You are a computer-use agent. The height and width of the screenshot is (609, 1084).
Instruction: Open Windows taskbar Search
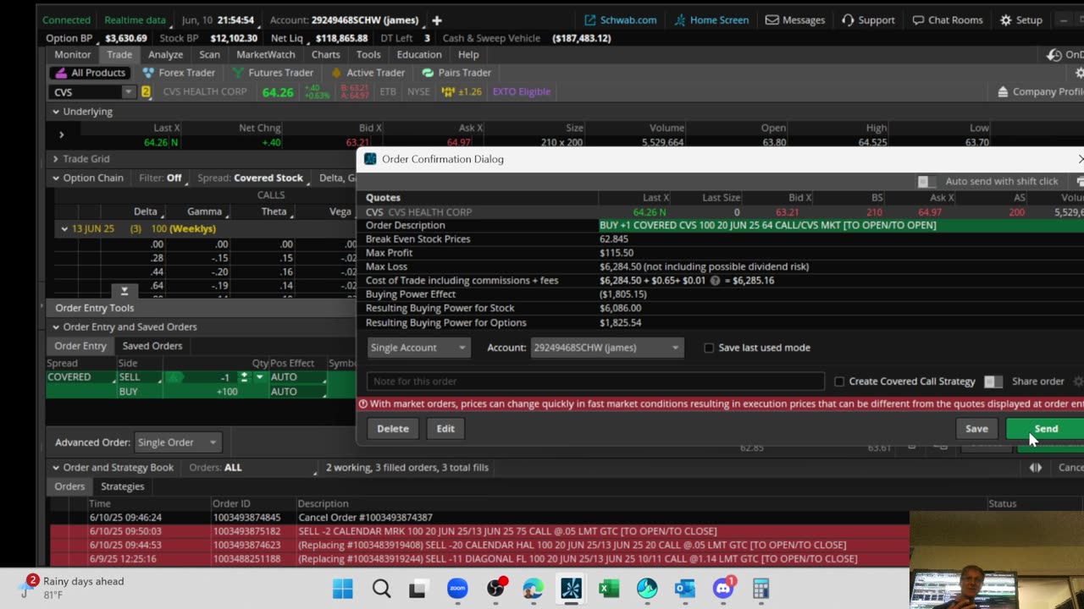pyautogui.click(x=381, y=589)
